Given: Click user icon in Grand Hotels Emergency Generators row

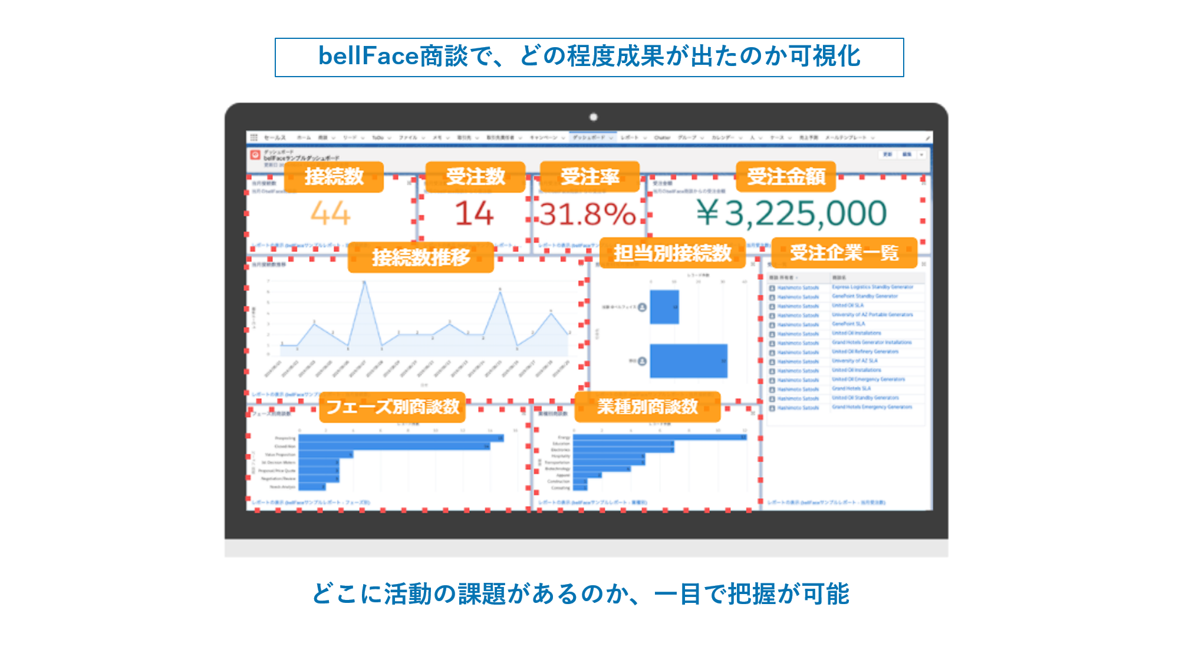Looking at the screenshot, I should click(x=772, y=408).
